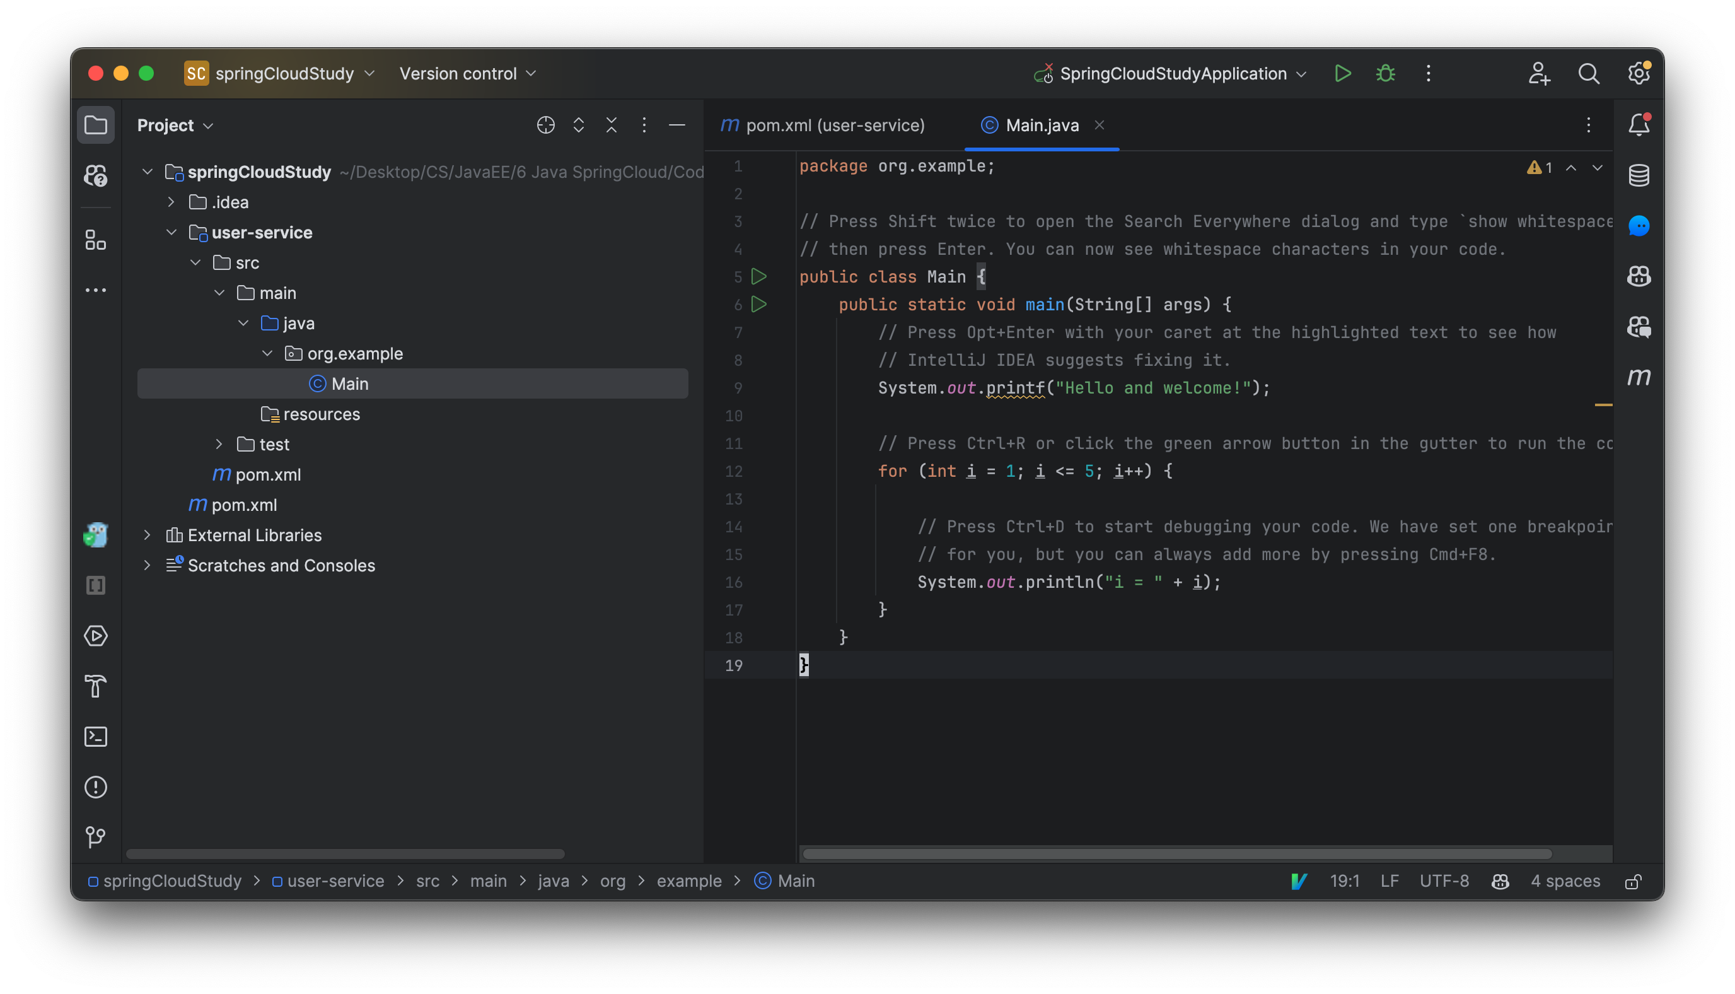Viewport: 1735px width, 994px height.
Task: Expand the test folder
Action: coord(219,444)
